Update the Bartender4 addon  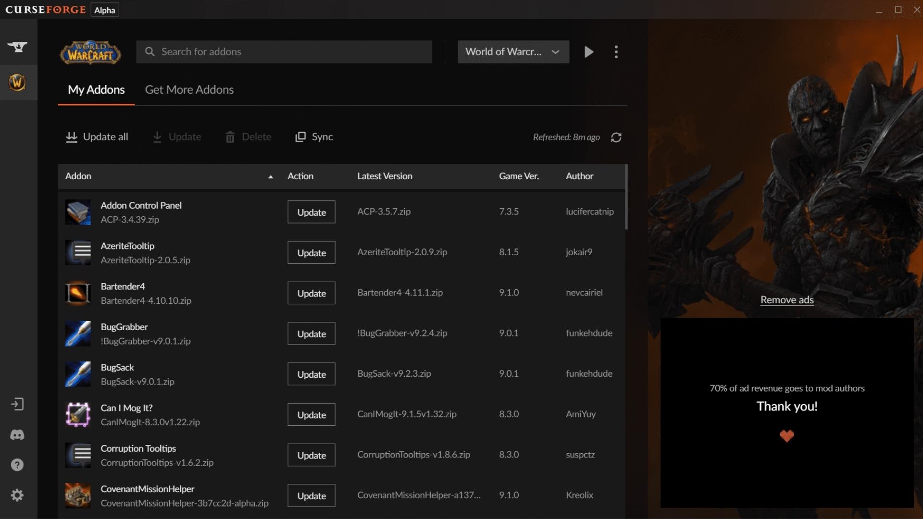point(312,293)
